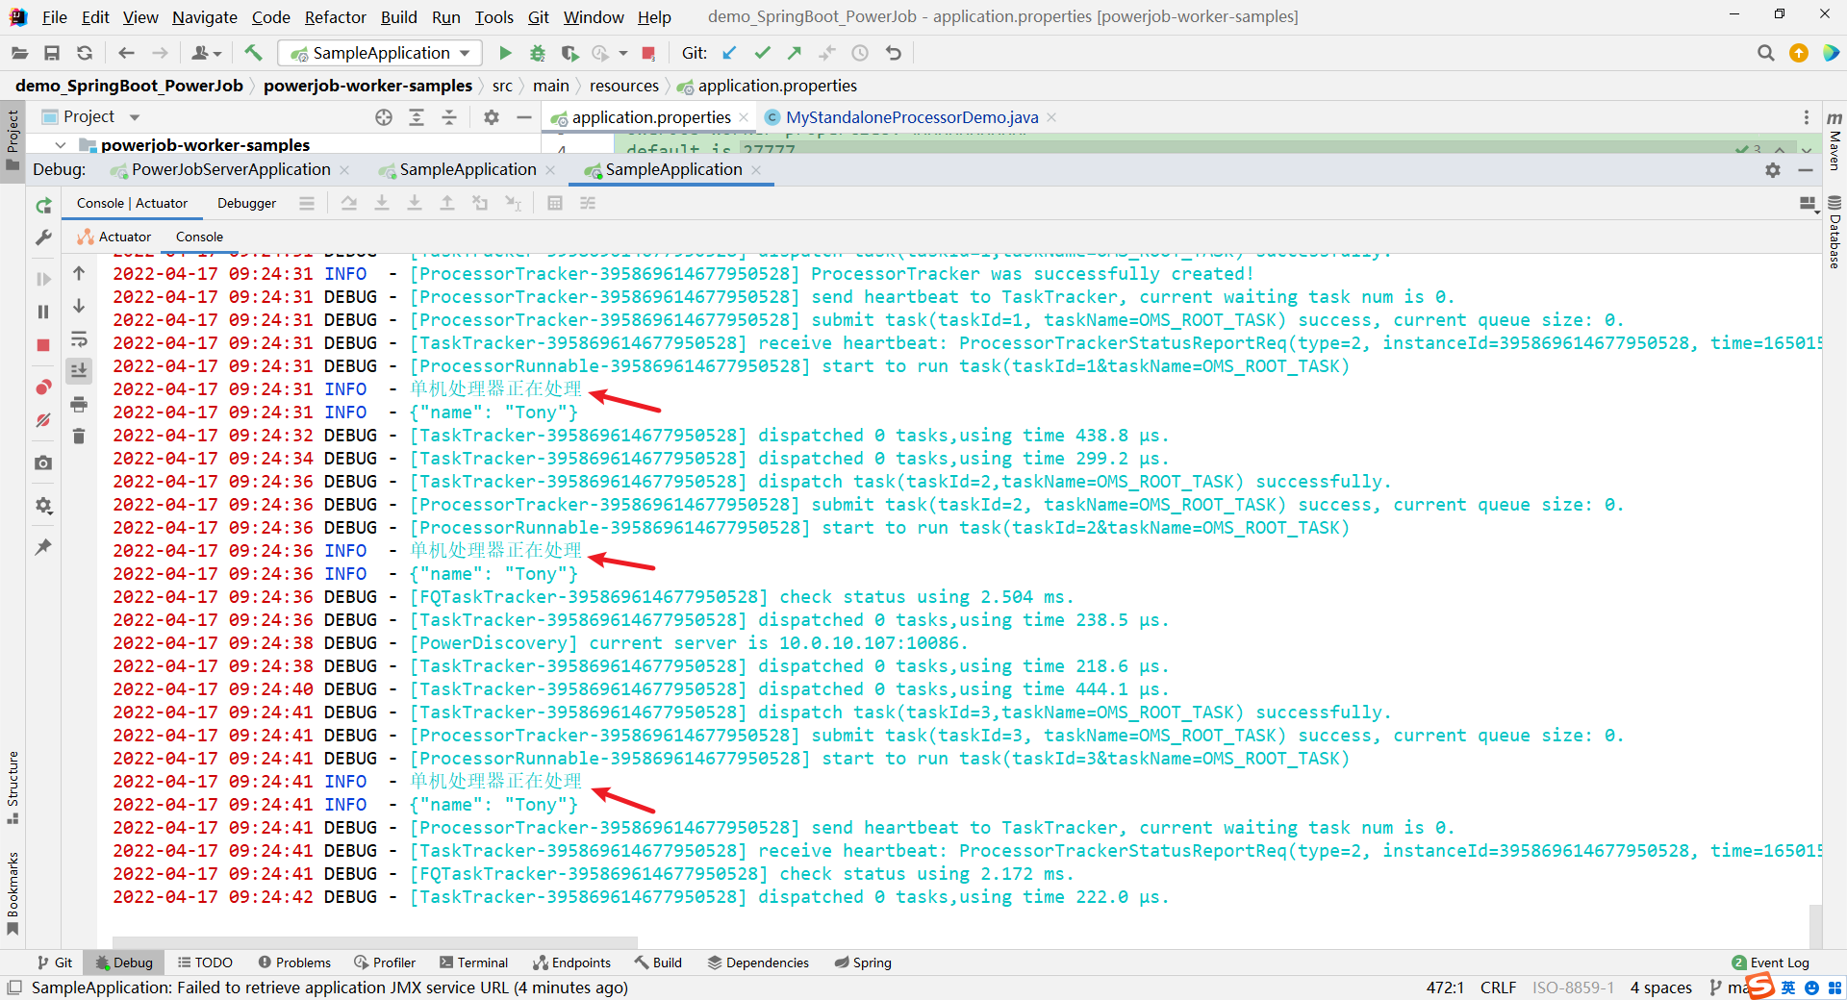Image resolution: width=1847 pixels, height=1000 pixels.
Task: Mute breakpoints in debug sidebar
Action: coord(43,420)
